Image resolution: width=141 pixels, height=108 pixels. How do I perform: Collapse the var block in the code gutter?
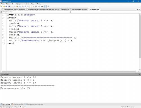pyautogui.click(x=8, y=15)
